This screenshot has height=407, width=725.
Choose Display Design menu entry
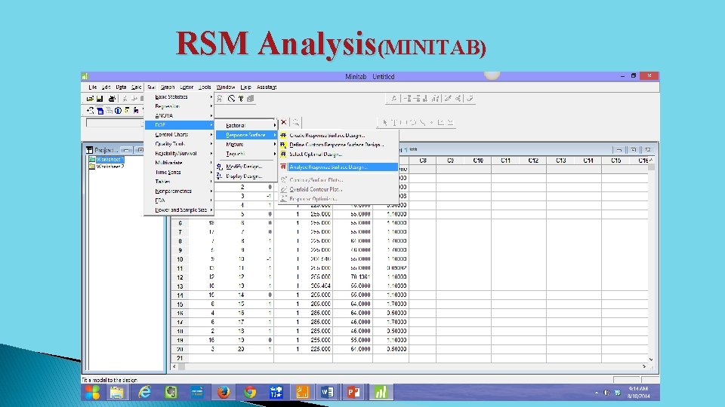click(246, 176)
